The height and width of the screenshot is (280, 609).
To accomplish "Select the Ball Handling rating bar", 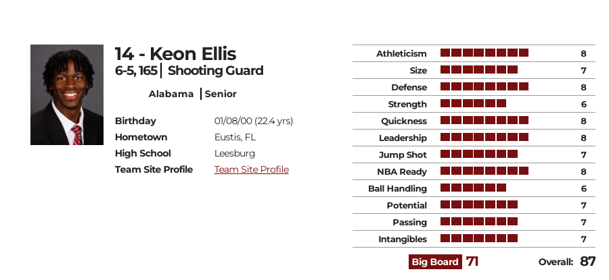I will (473, 188).
